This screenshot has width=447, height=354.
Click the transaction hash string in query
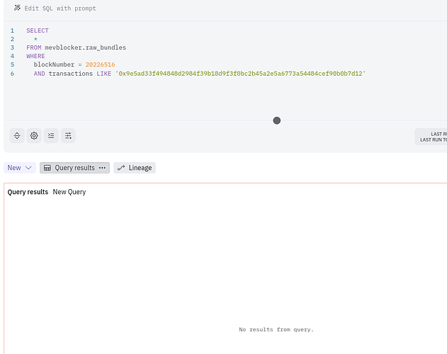click(x=239, y=74)
